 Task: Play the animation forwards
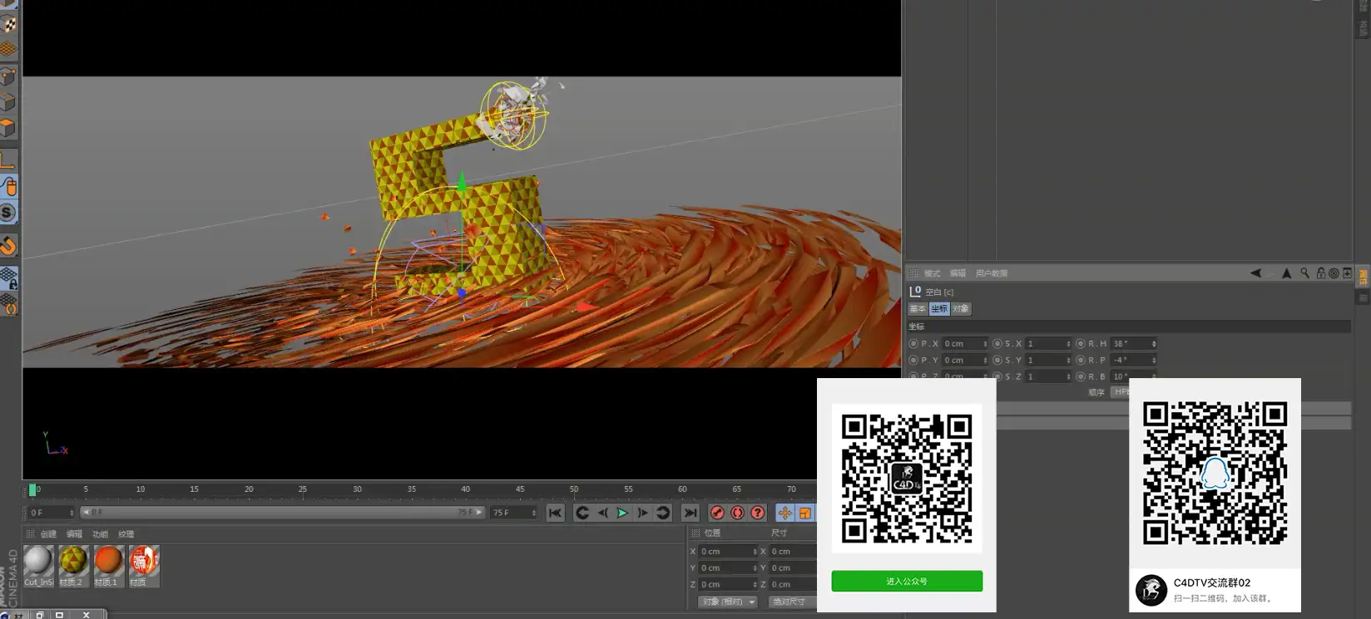pyautogui.click(x=622, y=513)
